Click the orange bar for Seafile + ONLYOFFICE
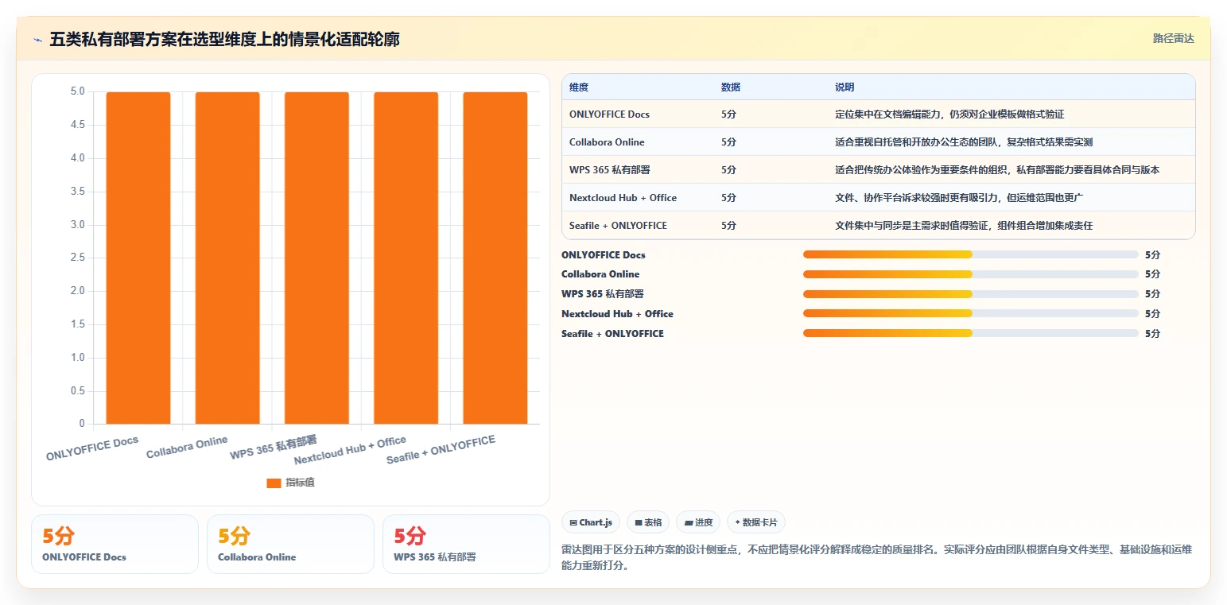This screenshot has height=605, width=1227. pyautogui.click(x=495, y=258)
